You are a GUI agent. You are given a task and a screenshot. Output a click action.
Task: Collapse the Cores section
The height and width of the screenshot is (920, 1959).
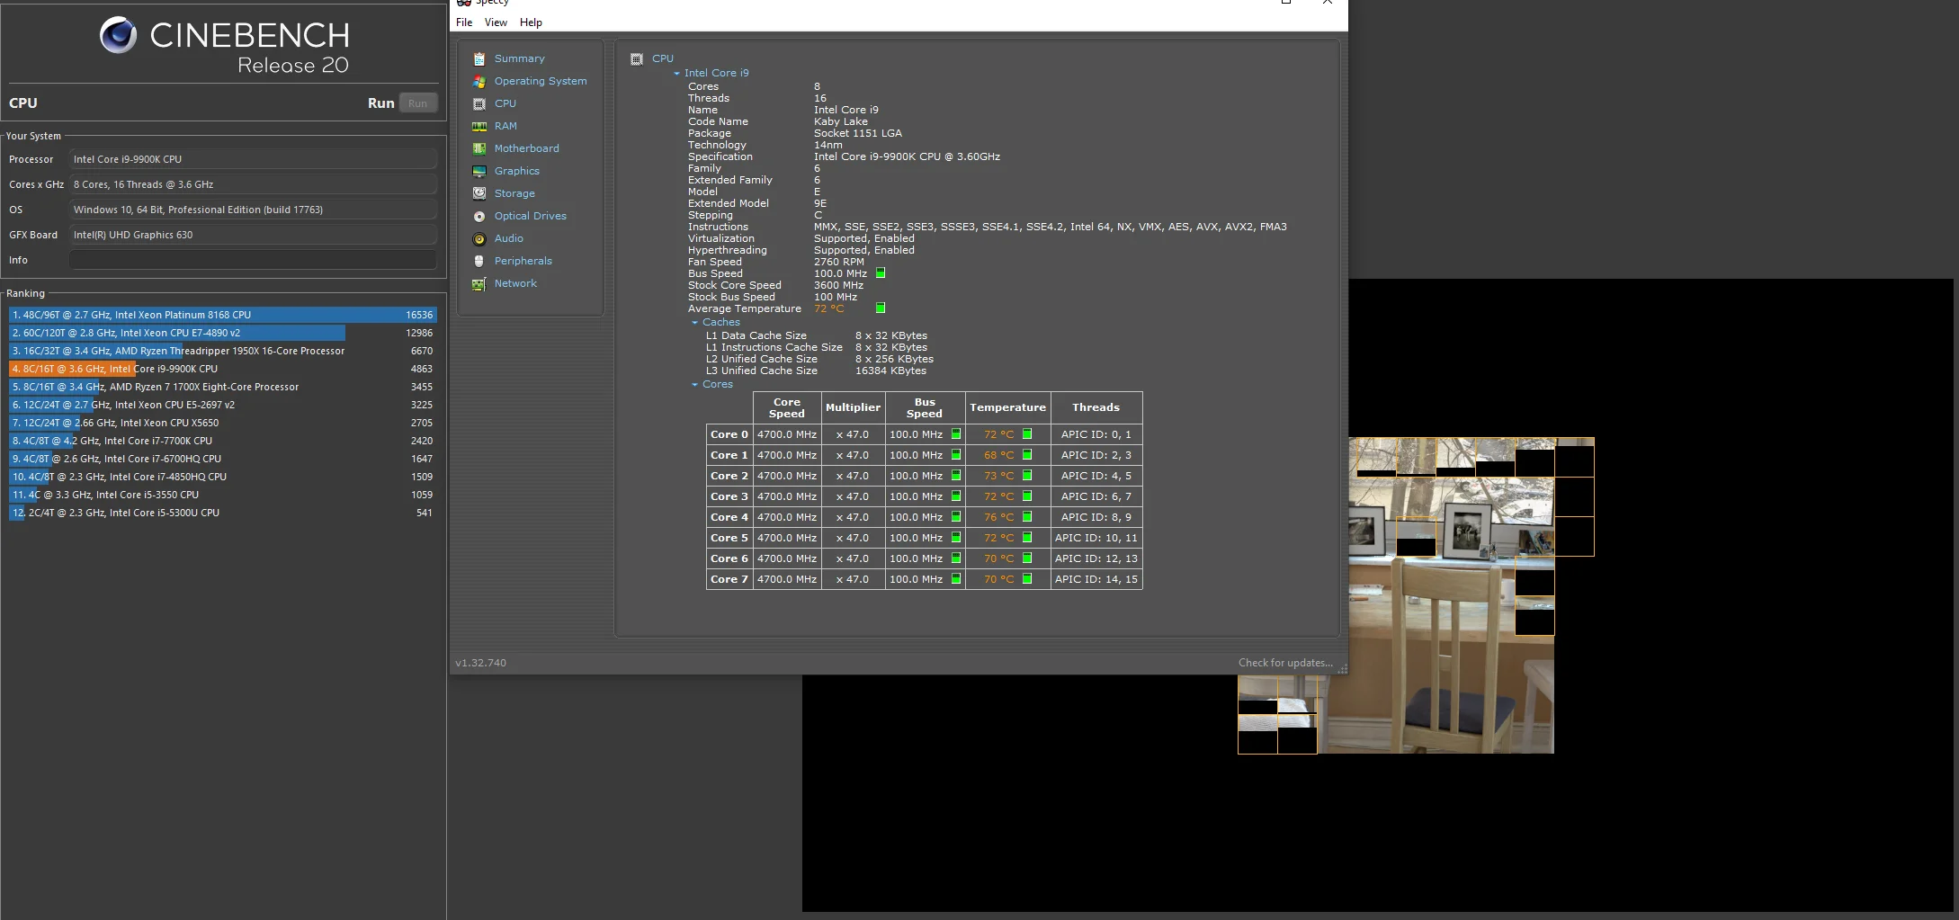[x=694, y=384]
